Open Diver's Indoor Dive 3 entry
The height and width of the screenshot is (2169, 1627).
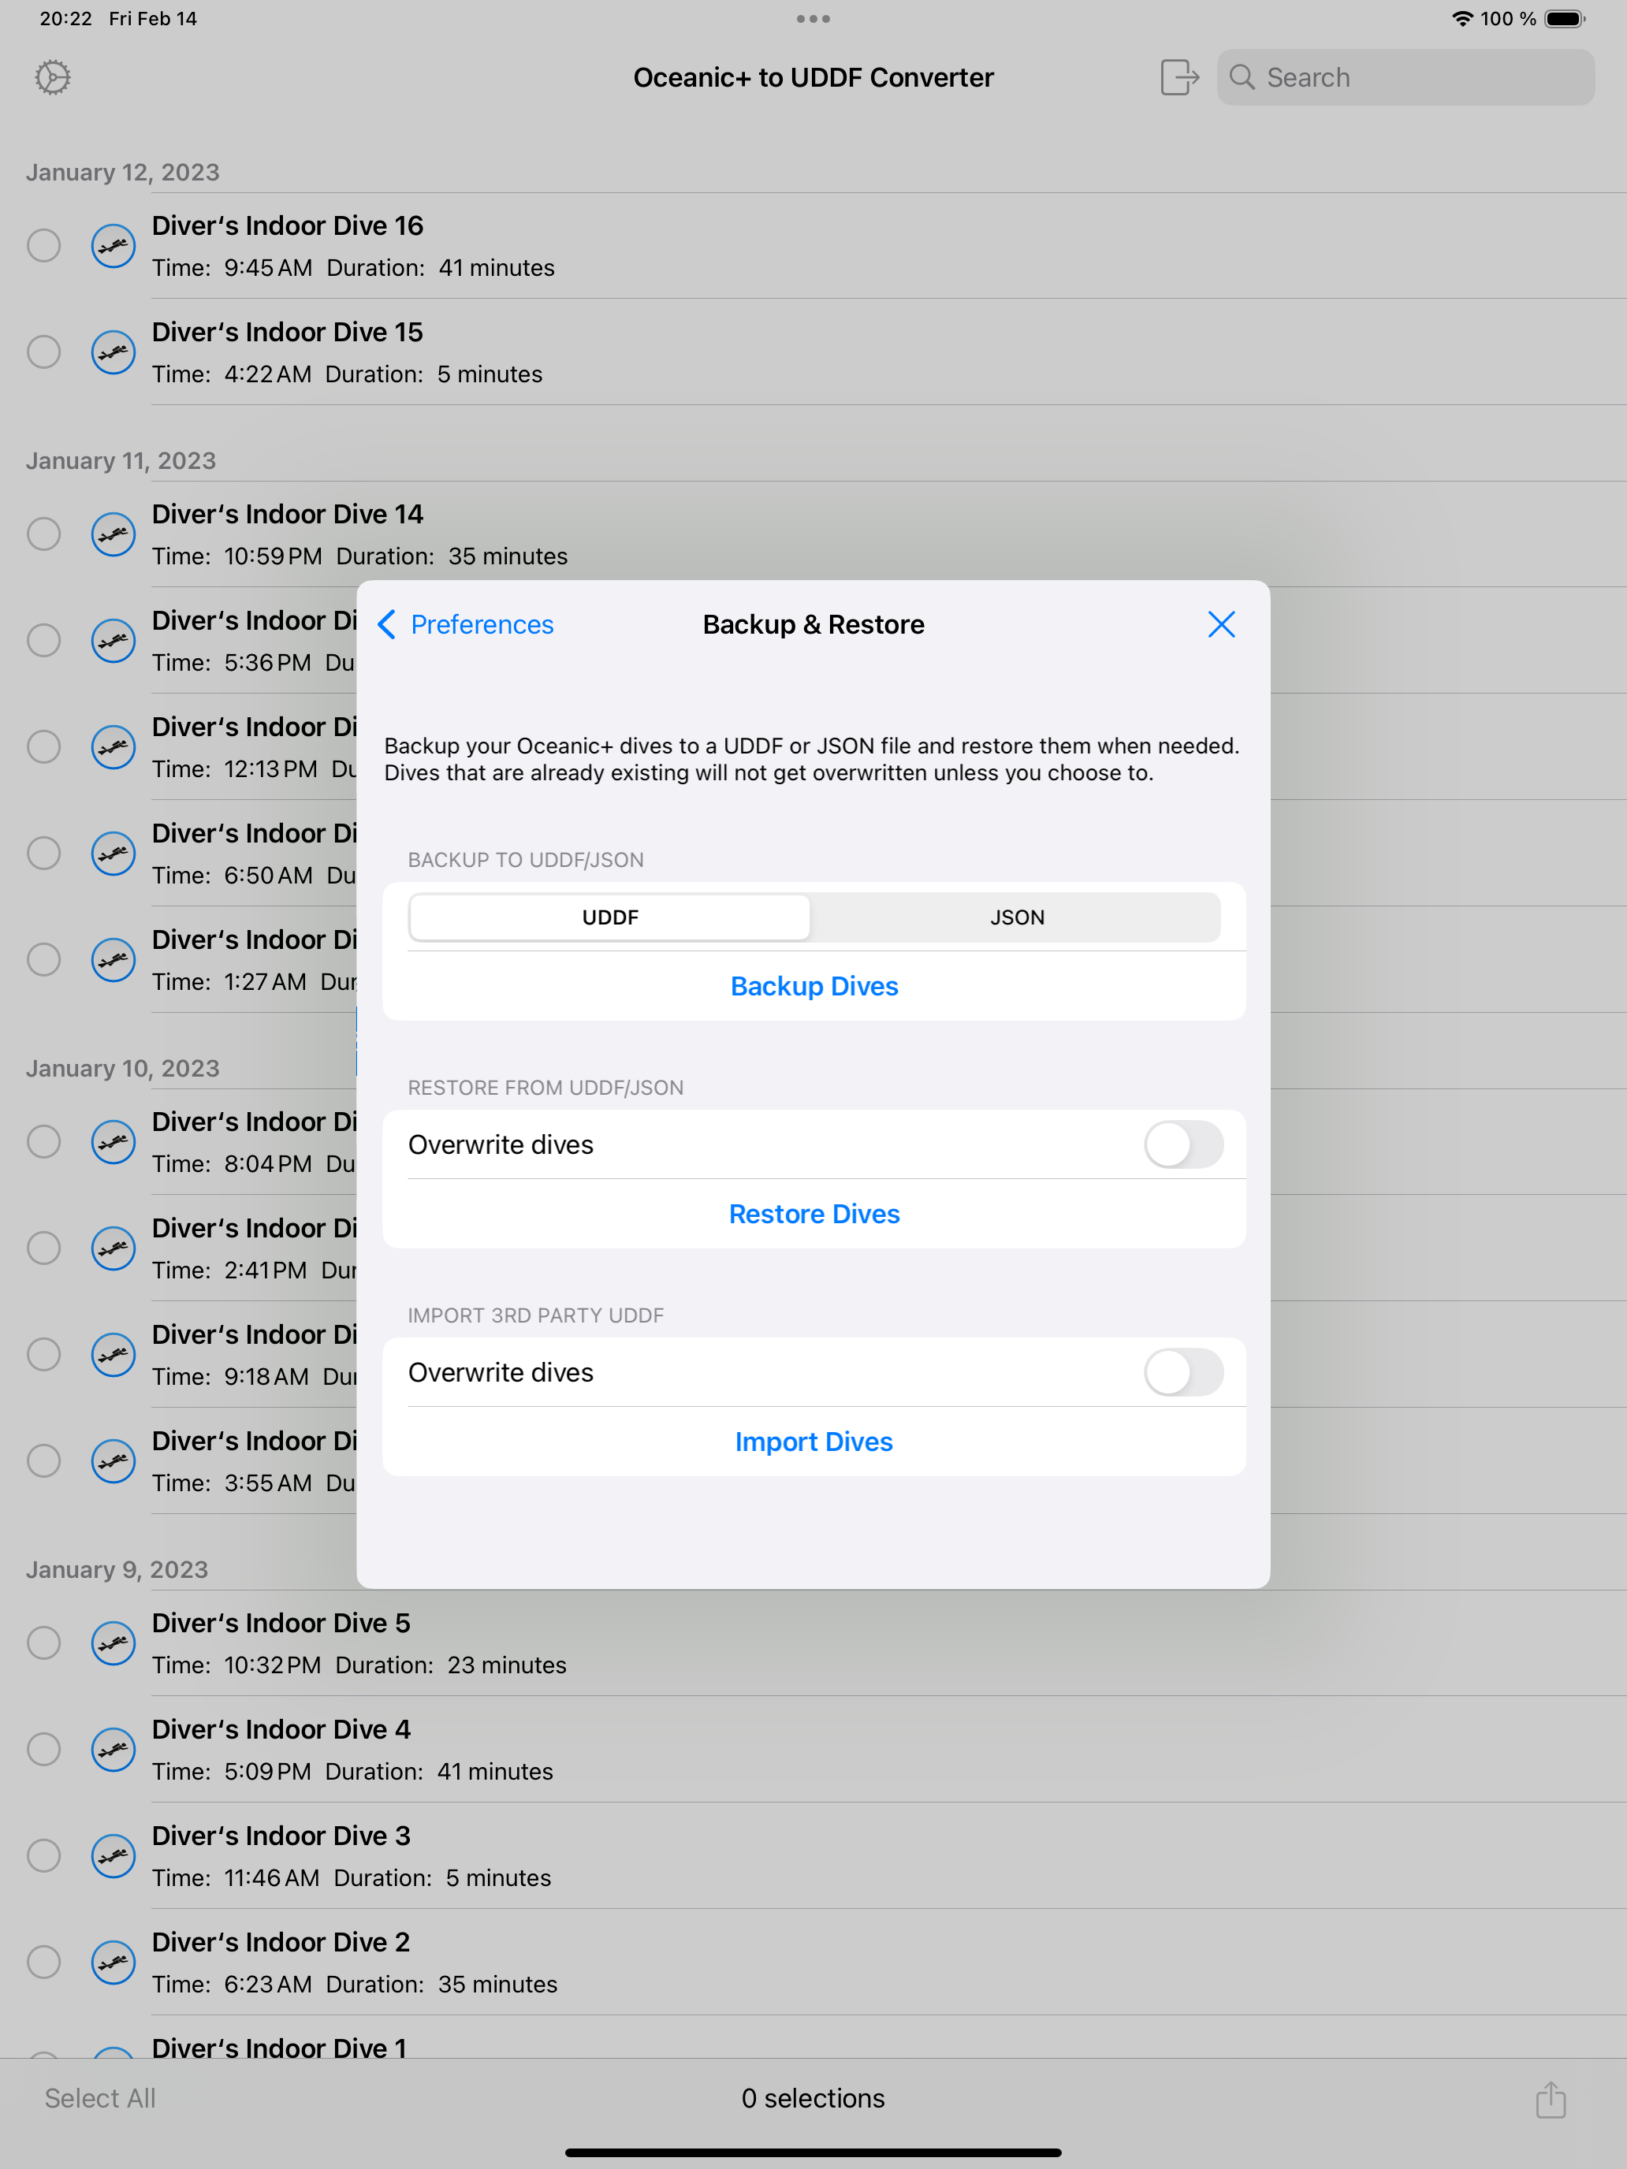click(813, 1856)
